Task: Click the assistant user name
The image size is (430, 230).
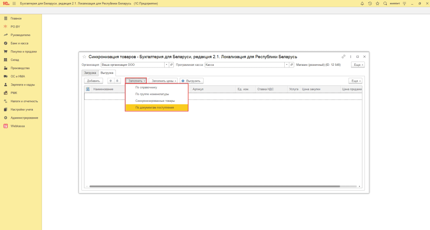Action: pyautogui.click(x=395, y=3)
